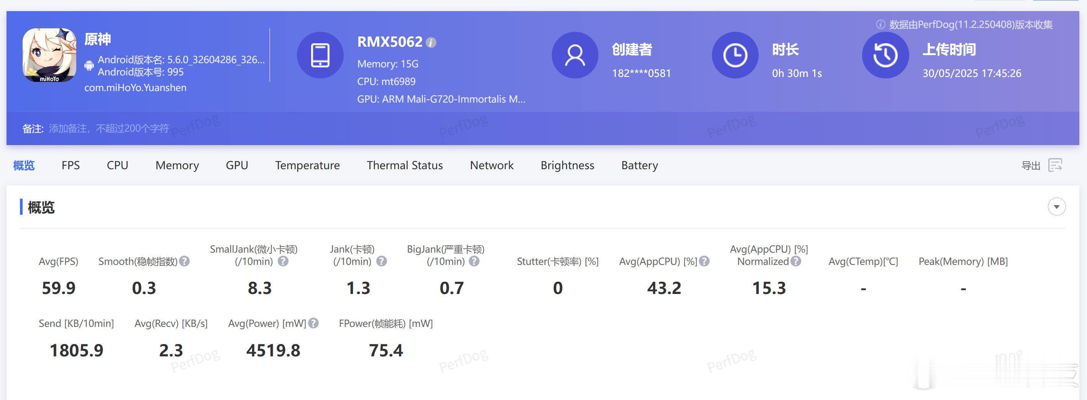This screenshot has width=1087, height=400.
Task: Click the 备注 note input field
Action: pos(109,129)
